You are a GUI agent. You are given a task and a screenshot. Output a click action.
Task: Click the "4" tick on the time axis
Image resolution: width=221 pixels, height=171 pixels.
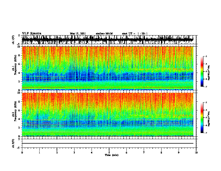point(92,153)
